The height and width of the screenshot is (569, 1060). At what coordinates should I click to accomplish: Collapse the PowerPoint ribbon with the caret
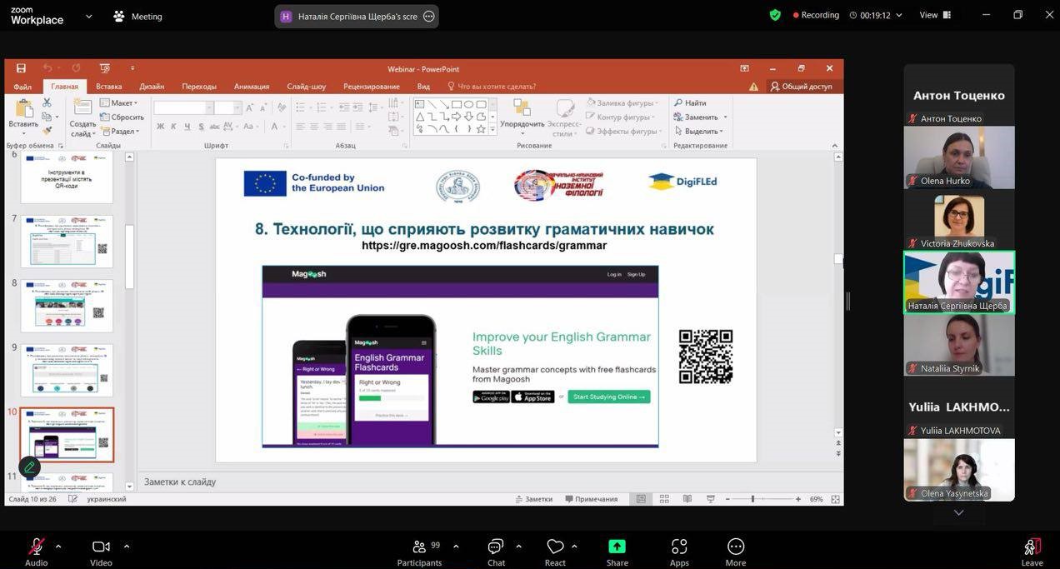coord(835,146)
